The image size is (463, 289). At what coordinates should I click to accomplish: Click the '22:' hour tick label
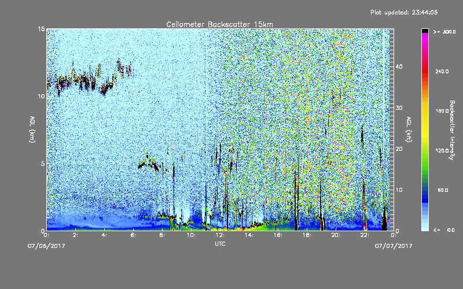point(365,235)
